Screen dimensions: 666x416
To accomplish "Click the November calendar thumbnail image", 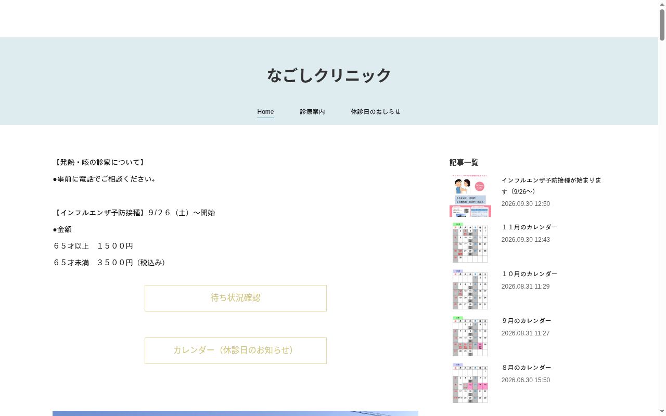I will 470,243.
